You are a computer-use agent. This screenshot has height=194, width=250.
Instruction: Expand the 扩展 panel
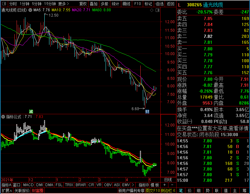pyautogui.click(x=7, y=191)
